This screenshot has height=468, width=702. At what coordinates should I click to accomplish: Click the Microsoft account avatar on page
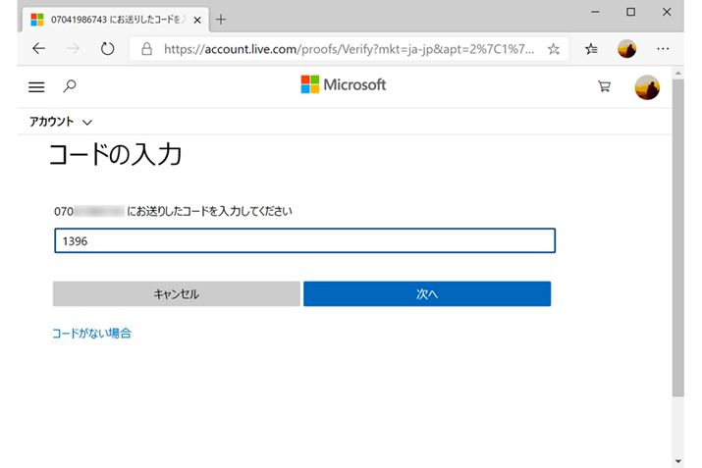647,87
